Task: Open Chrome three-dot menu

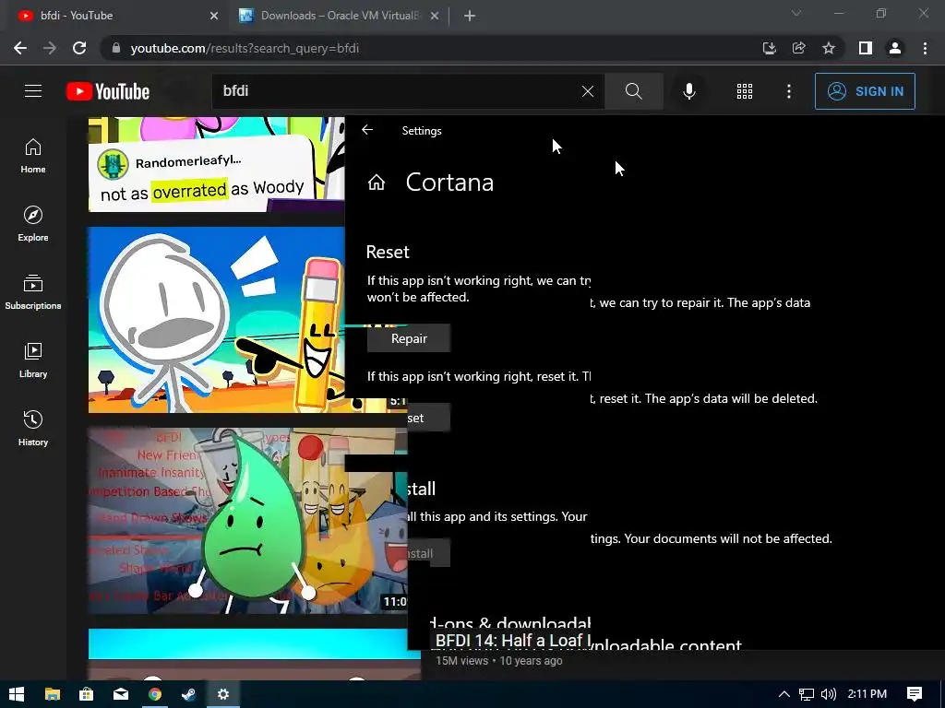Action: coord(925,48)
